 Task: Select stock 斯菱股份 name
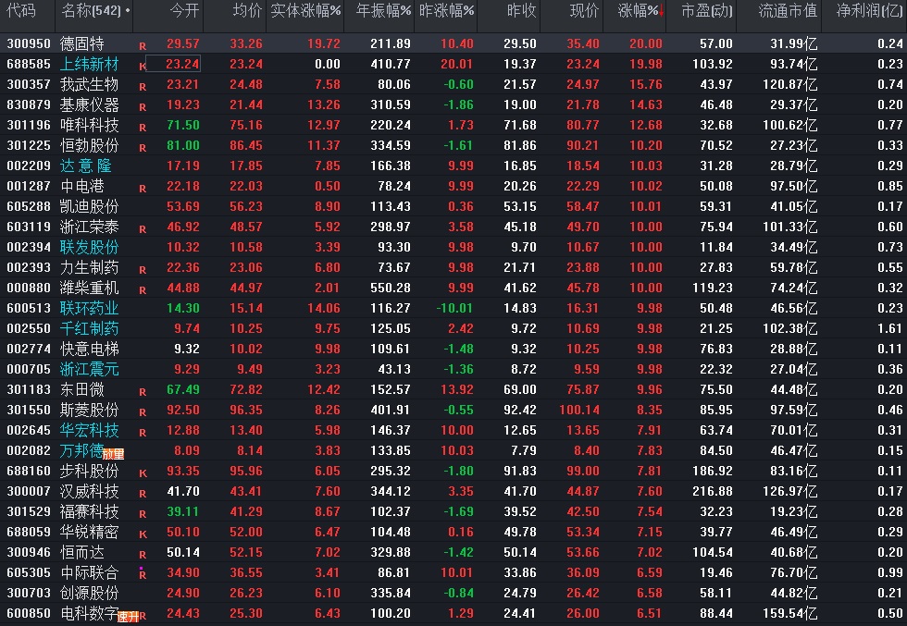89,410
